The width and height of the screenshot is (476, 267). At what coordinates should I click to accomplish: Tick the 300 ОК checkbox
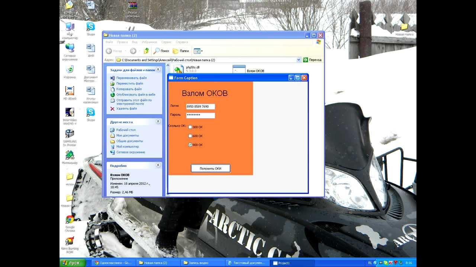coord(190,127)
